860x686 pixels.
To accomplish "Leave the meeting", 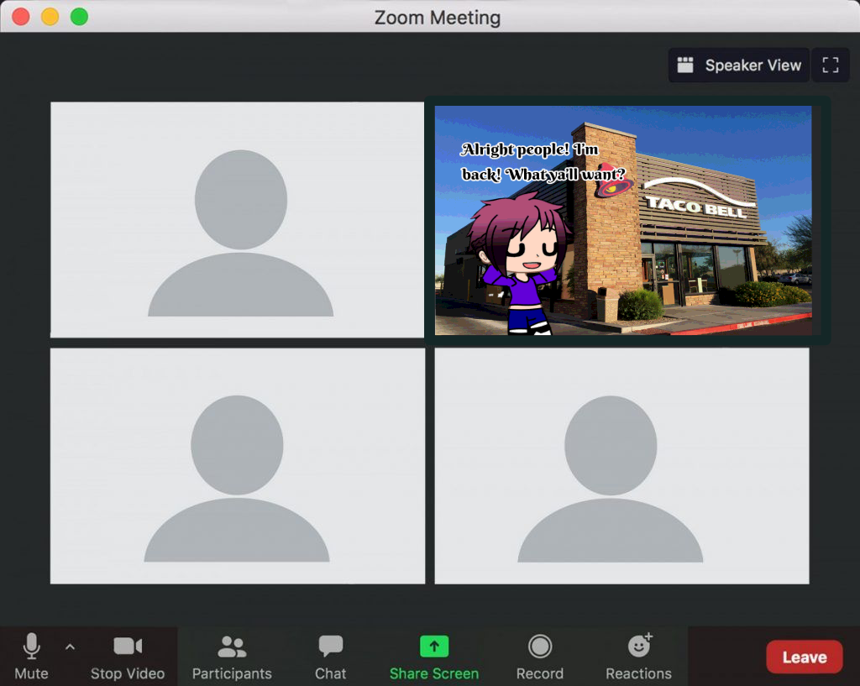I will [804, 657].
